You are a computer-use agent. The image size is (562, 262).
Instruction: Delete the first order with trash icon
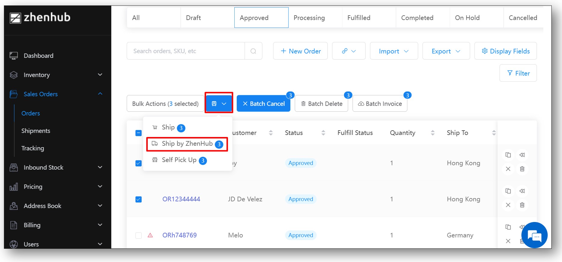click(x=522, y=169)
